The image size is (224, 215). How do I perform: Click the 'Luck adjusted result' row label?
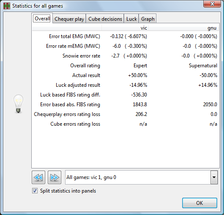pos(78,85)
